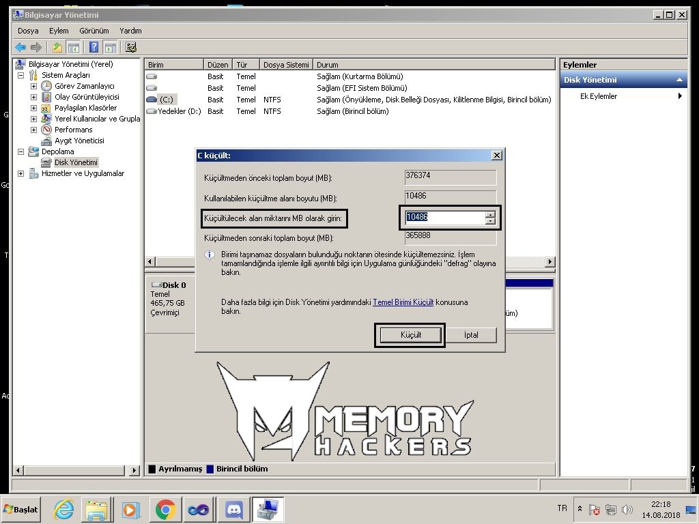This screenshot has height=524, width=699.
Task: Open the Ek Eylemler submenu arrow
Action: 680,96
